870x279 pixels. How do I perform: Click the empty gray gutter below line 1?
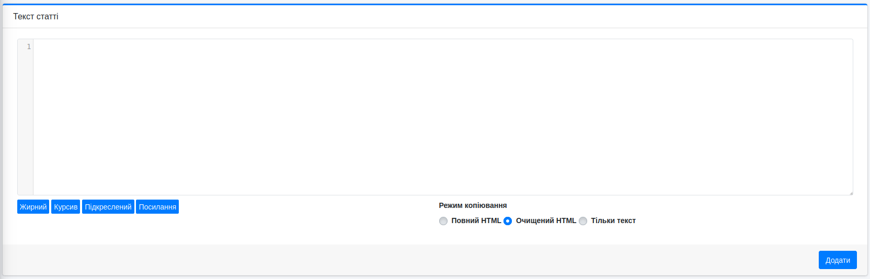click(26, 125)
